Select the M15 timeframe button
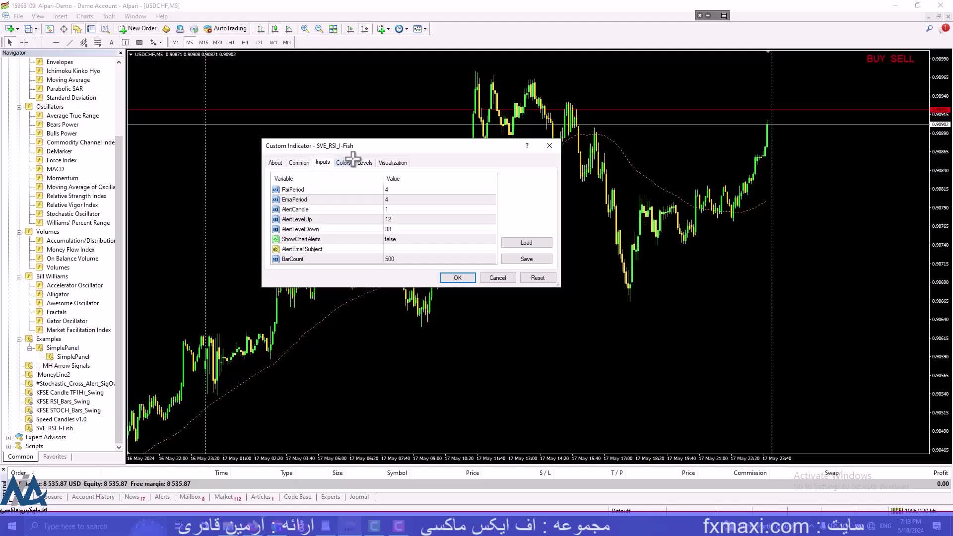Image resolution: width=953 pixels, height=536 pixels. [204, 42]
